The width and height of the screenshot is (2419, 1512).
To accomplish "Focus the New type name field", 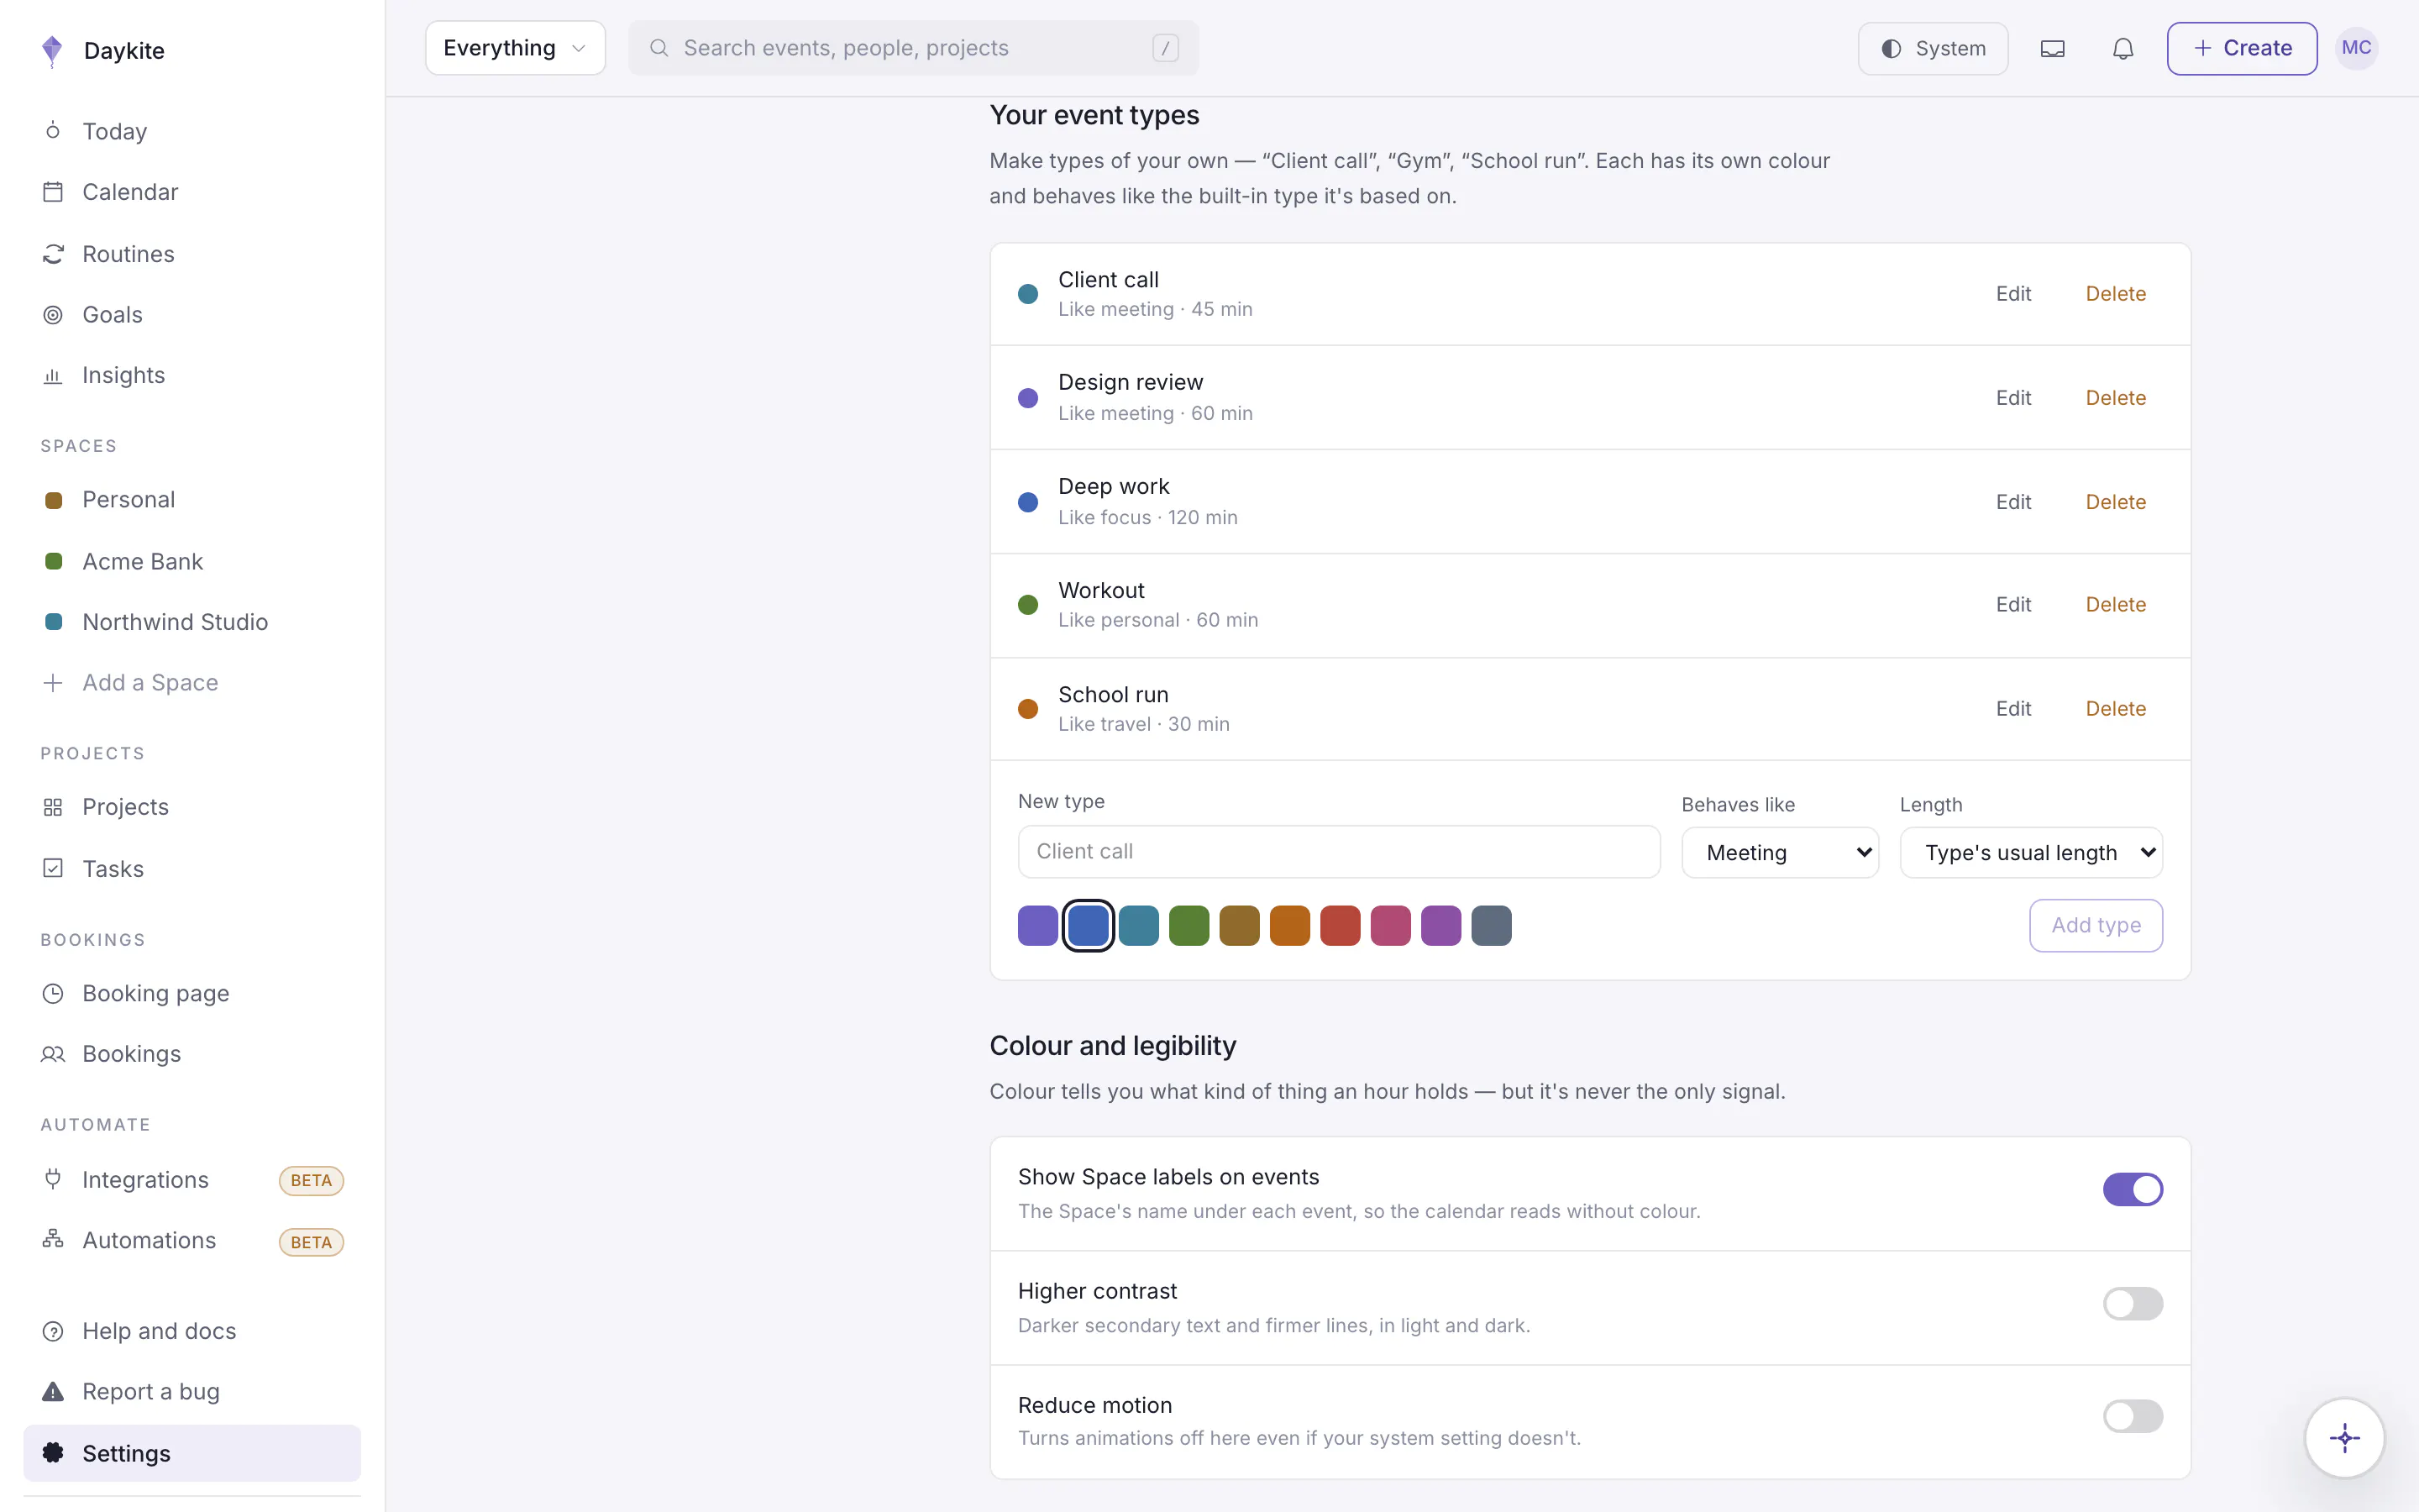I will click(1339, 852).
